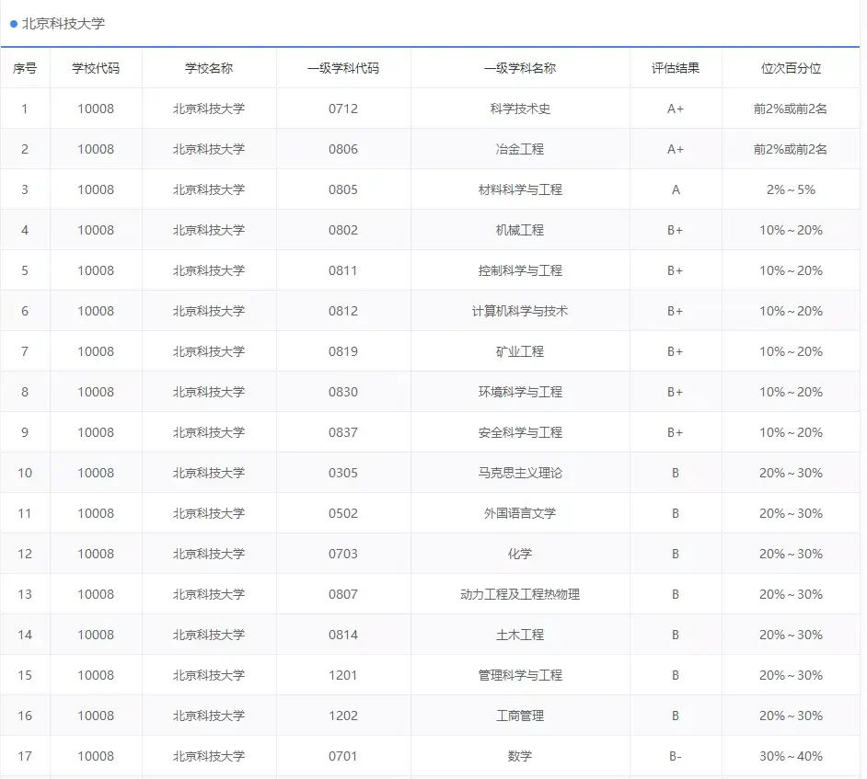Select the 土木工程 cell

tap(520, 635)
